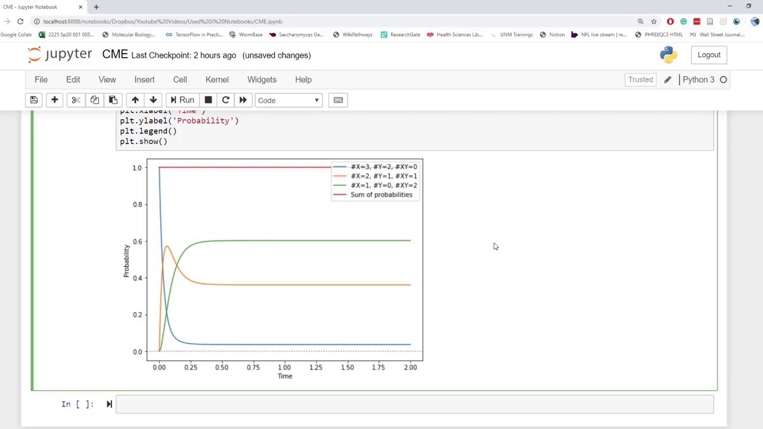Close the CME Jupyter Notebook tab

80,7
